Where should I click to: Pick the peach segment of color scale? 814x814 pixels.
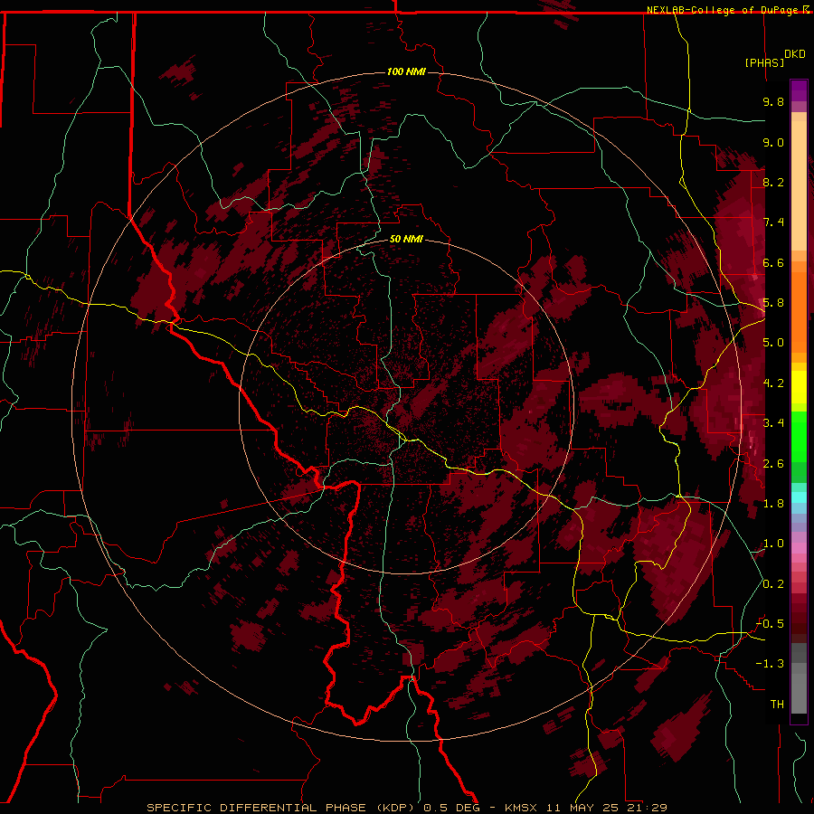799,187
